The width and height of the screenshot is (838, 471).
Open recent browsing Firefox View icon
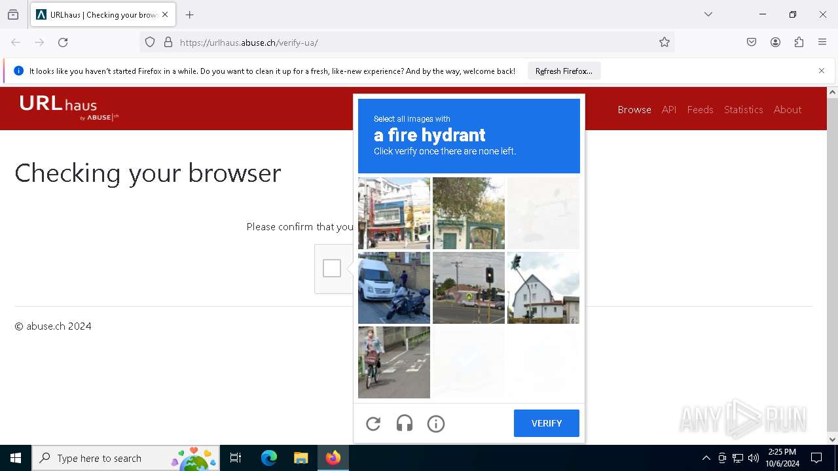click(x=13, y=14)
